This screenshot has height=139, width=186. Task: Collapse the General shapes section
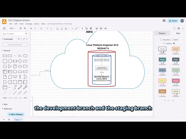[6, 51]
